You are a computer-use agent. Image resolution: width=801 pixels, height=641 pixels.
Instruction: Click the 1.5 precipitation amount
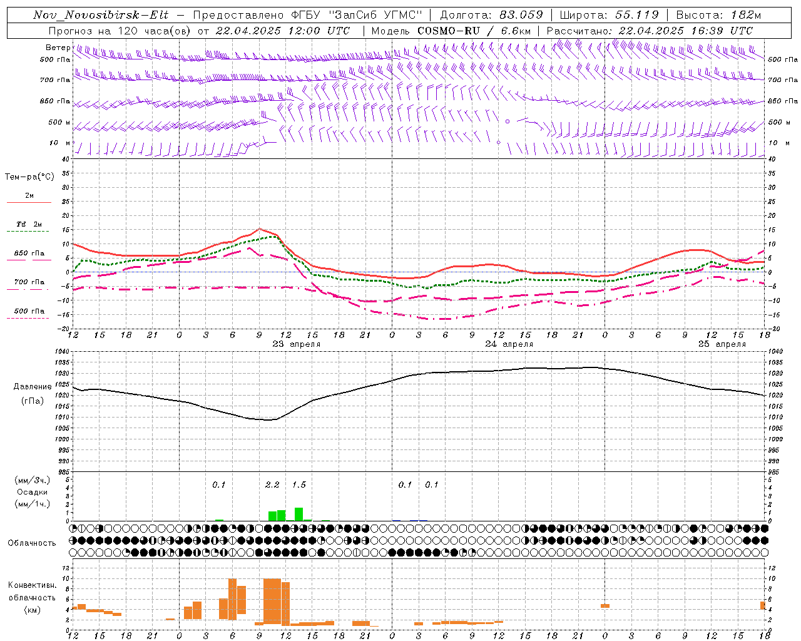[x=299, y=485]
